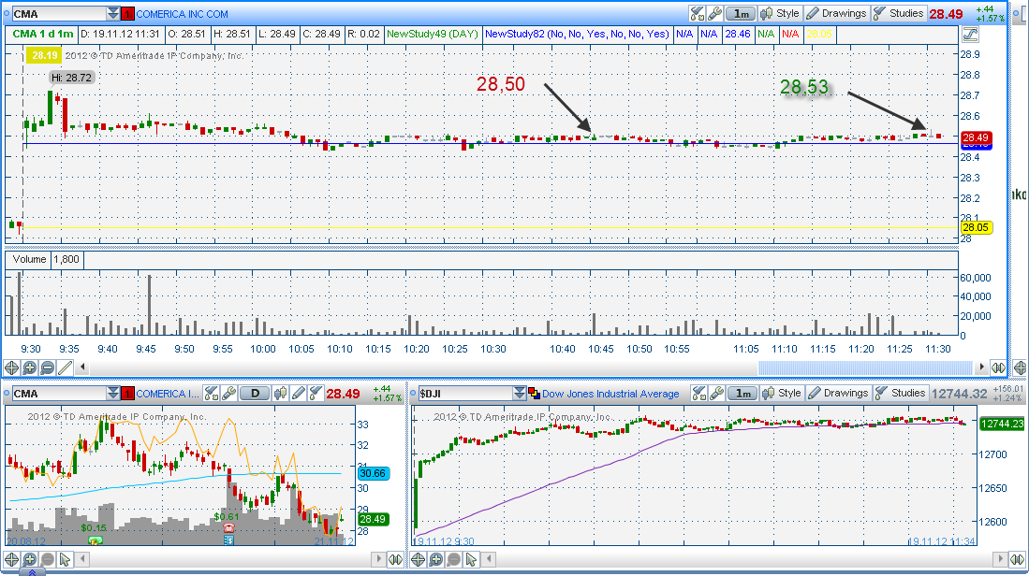
Task: Open the pencil drawings icon on the daily CMA chart
Action: (x=299, y=393)
